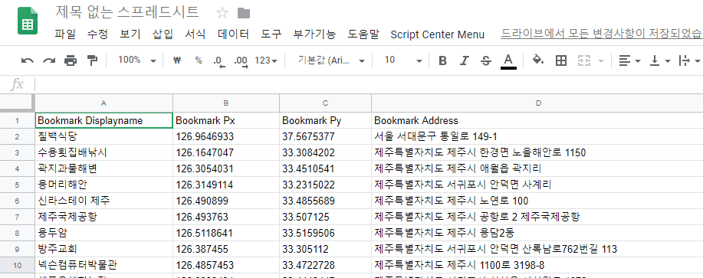Select the Bookmark Address header cell

click(537, 120)
